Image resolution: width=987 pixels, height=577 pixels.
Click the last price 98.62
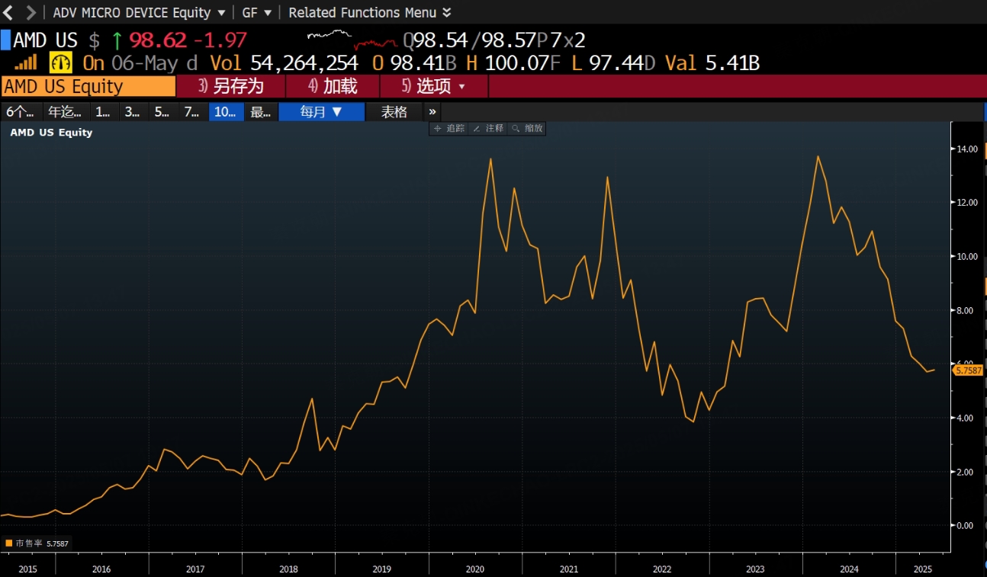[x=158, y=40]
